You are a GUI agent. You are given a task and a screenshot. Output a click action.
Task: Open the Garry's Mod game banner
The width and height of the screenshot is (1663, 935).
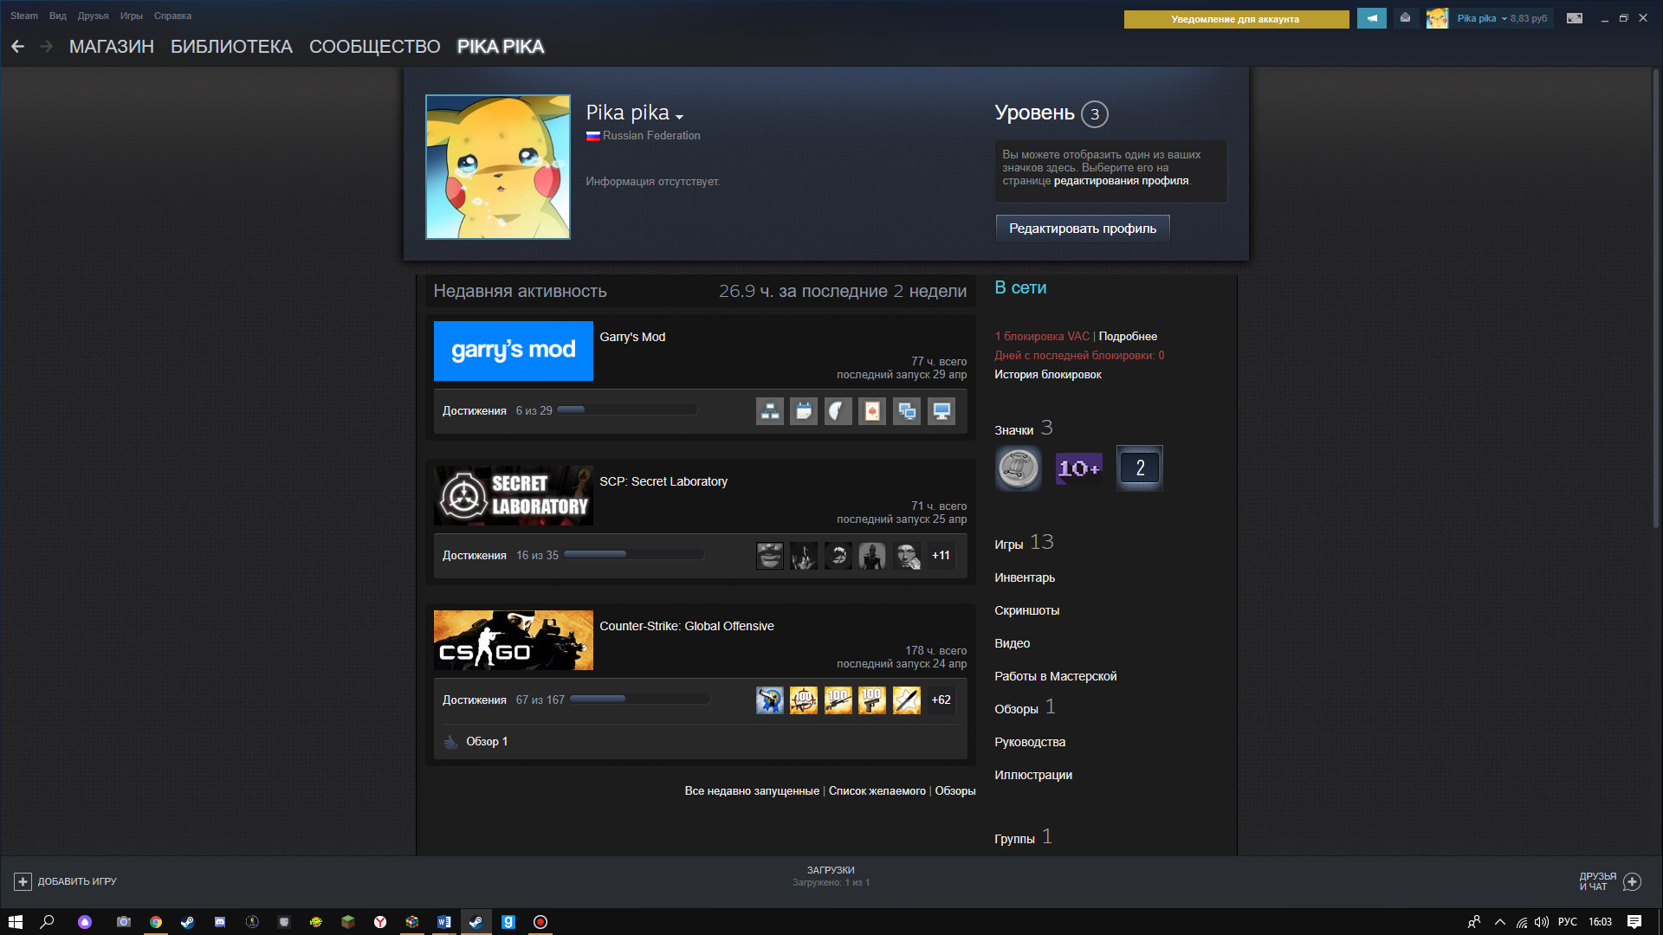click(x=514, y=351)
